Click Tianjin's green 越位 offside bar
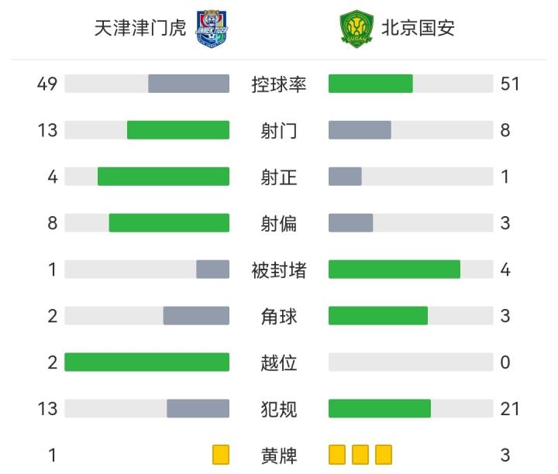558x474 pixels. click(147, 362)
